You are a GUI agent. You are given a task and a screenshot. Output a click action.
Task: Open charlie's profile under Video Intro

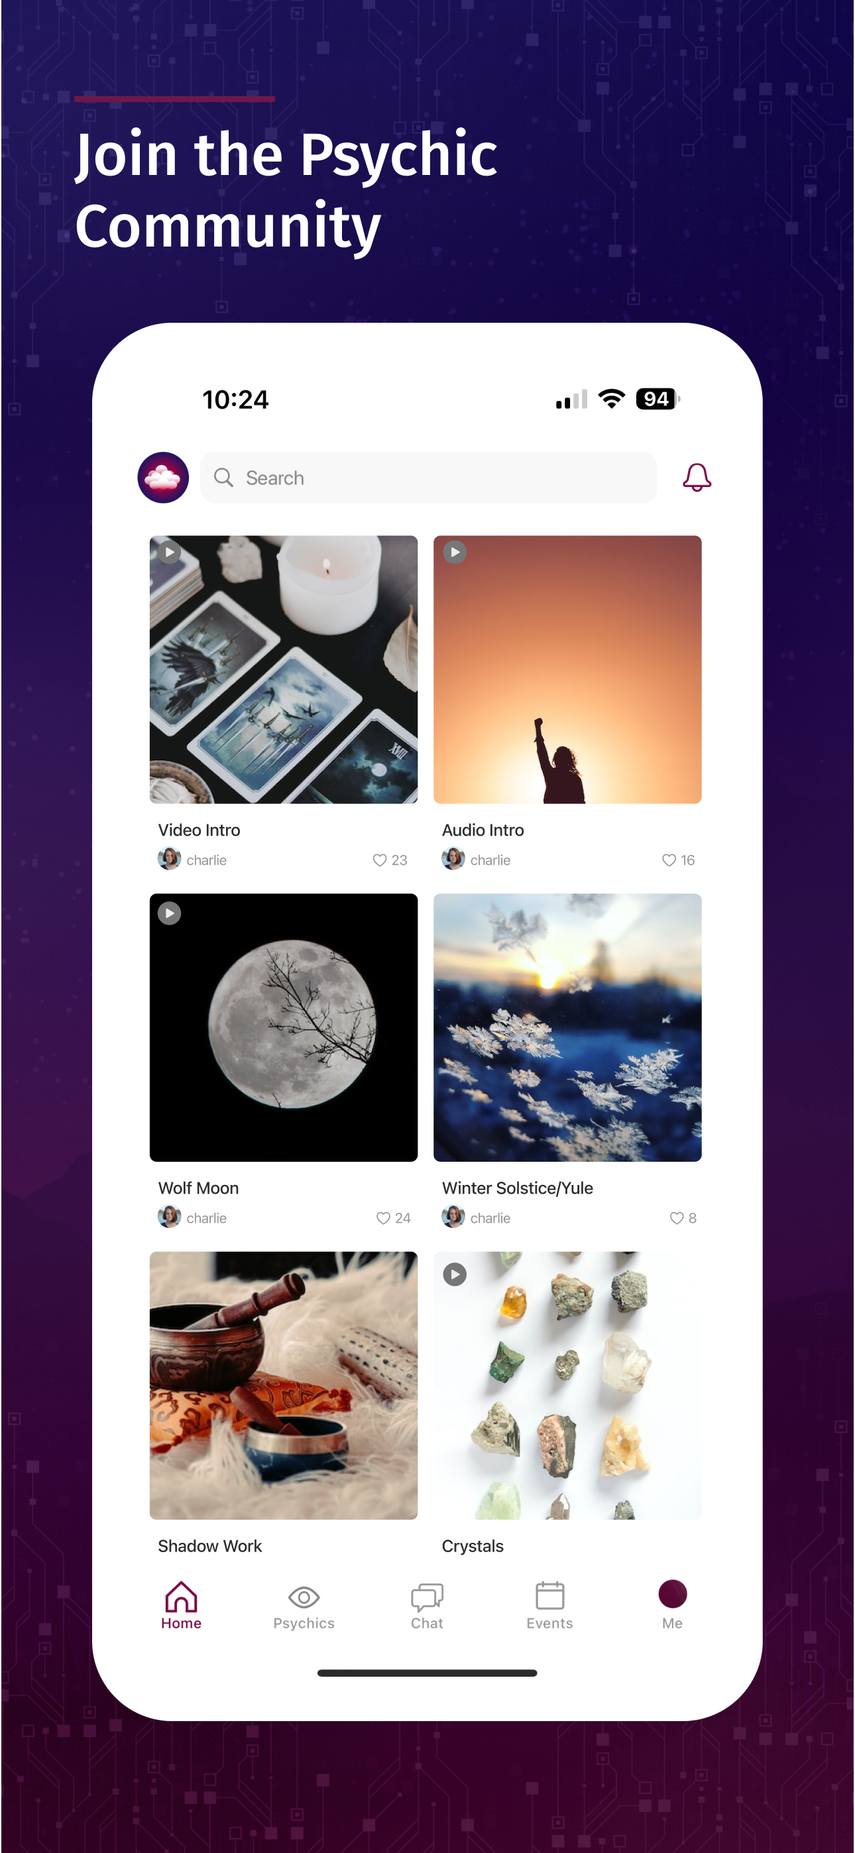pyautogui.click(x=192, y=859)
